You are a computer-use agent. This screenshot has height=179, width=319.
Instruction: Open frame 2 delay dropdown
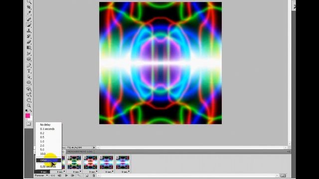coord(60,172)
